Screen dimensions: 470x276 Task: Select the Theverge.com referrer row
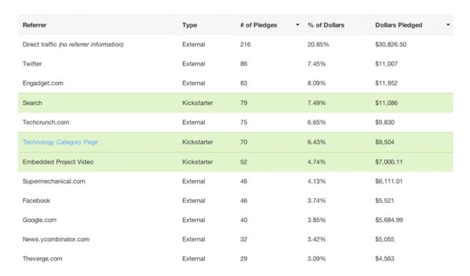click(43, 259)
